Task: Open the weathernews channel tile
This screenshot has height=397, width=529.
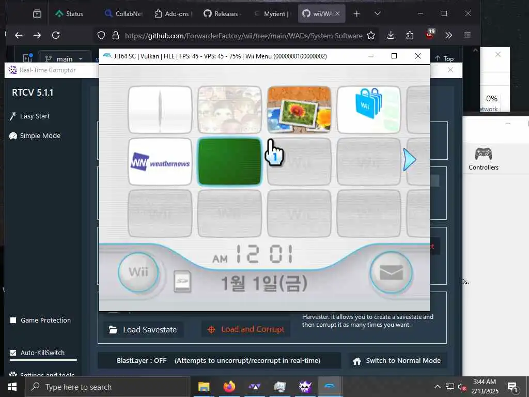Action: (x=160, y=162)
